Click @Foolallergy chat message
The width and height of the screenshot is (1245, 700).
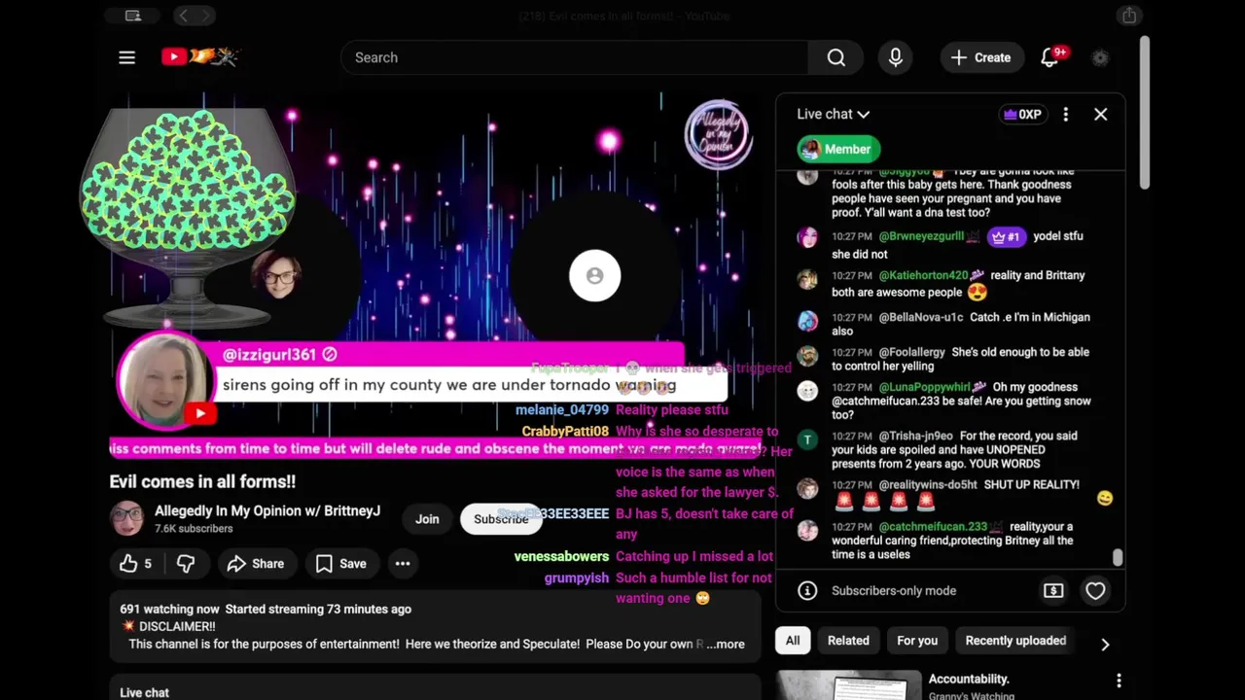(x=960, y=359)
